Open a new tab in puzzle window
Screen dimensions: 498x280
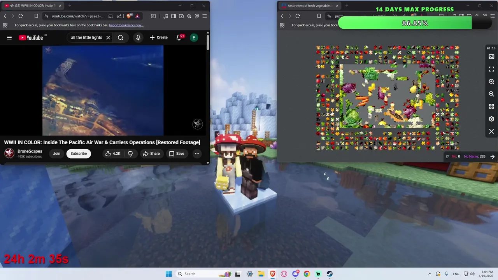click(347, 6)
